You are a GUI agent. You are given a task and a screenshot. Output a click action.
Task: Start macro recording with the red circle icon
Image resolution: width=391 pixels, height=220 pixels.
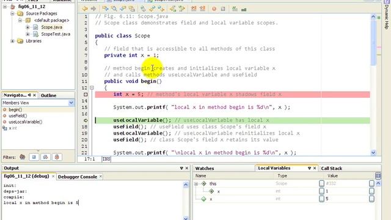pos(214,9)
